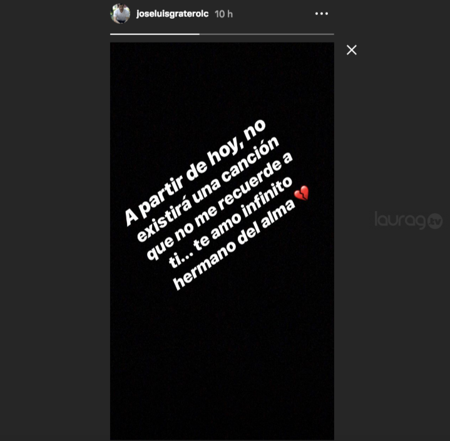This screenshot has height=441, width=450.
Task: Click the round "tv" badge in watermark
Action: 435,221
